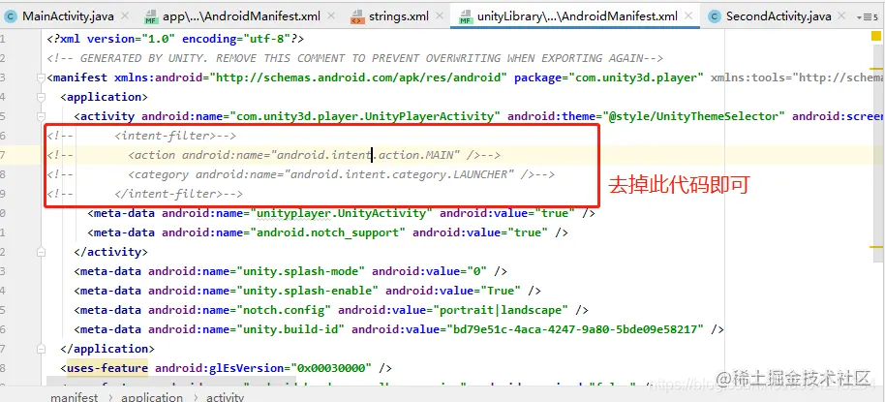Click the uses-feature glEsVersion line
The width and height of the screenshot is (885, 402).
pyautogui.click(x=227, y=368)
